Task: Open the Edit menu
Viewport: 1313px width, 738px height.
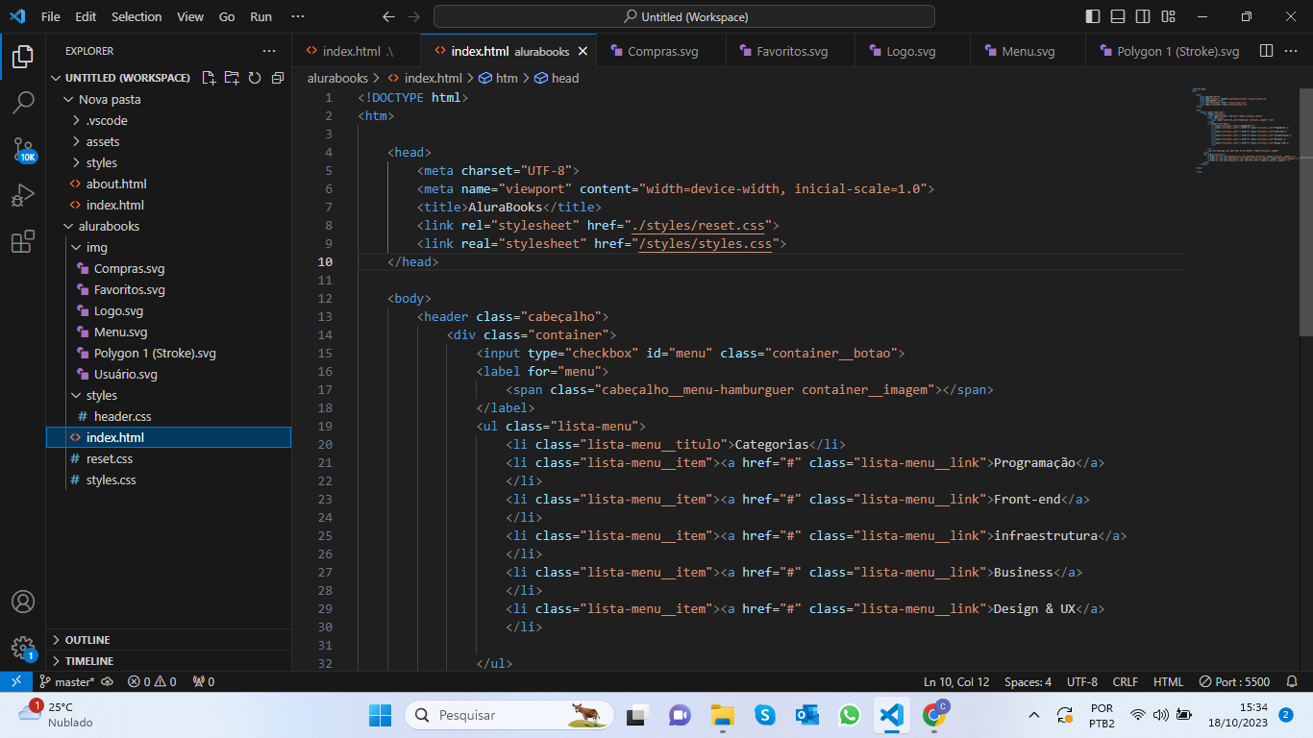Action: tap(86, 16)
